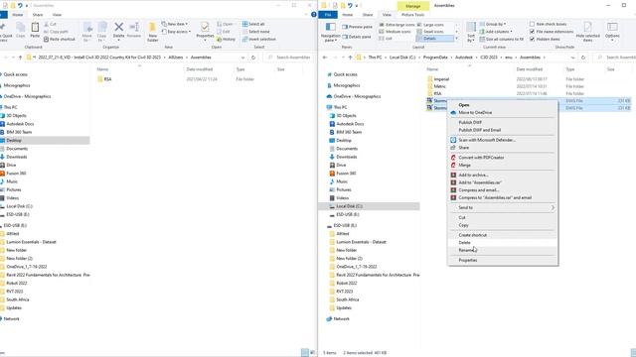Expand address history dropdown in left window
The image size is (636, 357).
(x=242, y=58)
